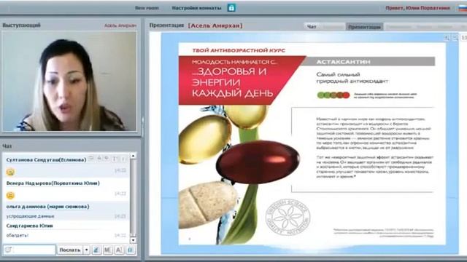Viewport: 467px width, 262px height.
Task: Zoom out the presentation slide
Action: pyautogui.click(x=455, y=38)
